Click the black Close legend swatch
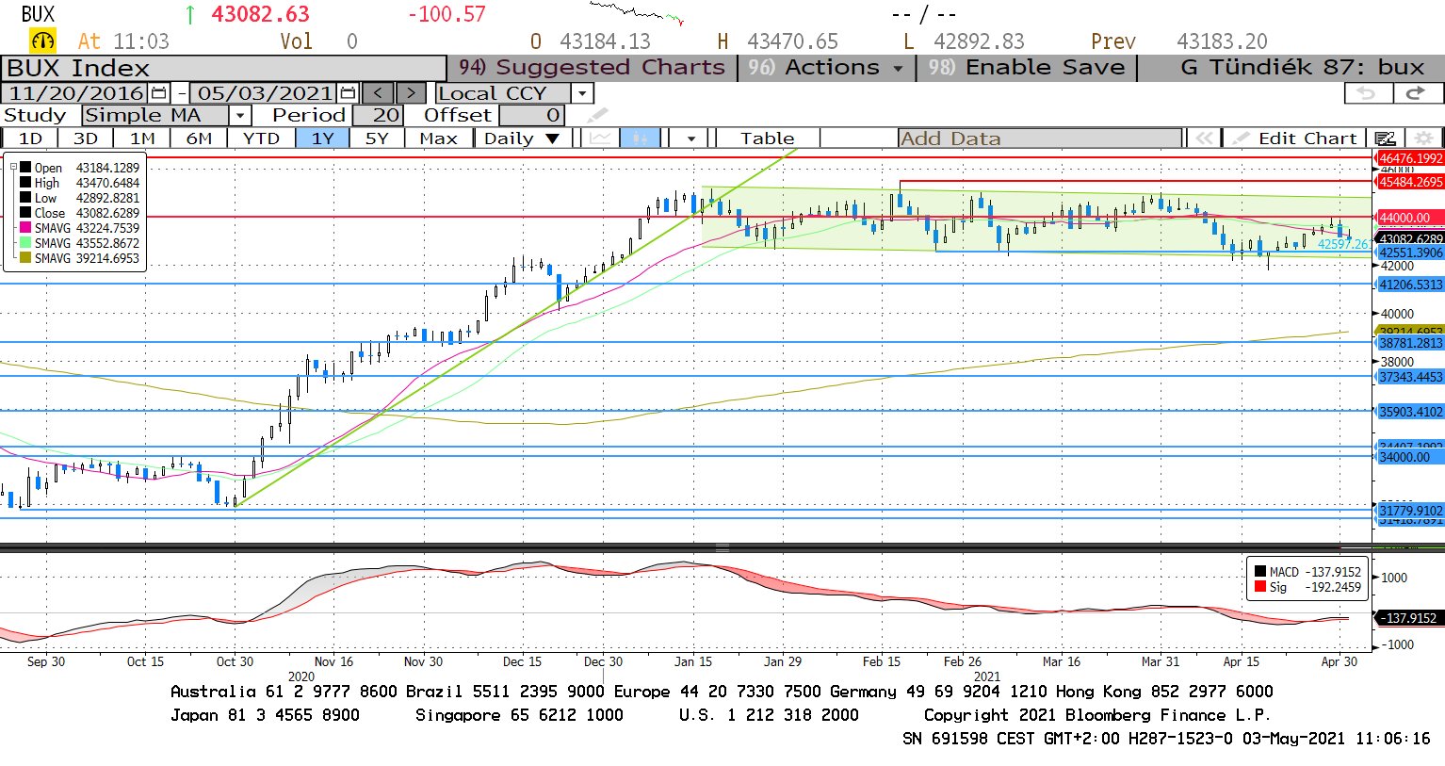 pyautogui.click(x=25, y=213)
